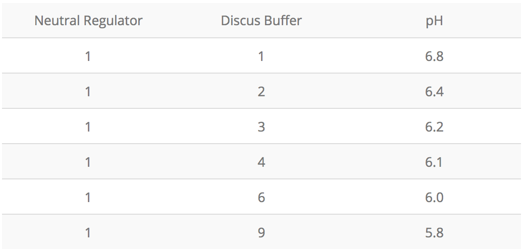Click Discus Buffer value 6
This screenshot has height=252, width=523.
261,197
